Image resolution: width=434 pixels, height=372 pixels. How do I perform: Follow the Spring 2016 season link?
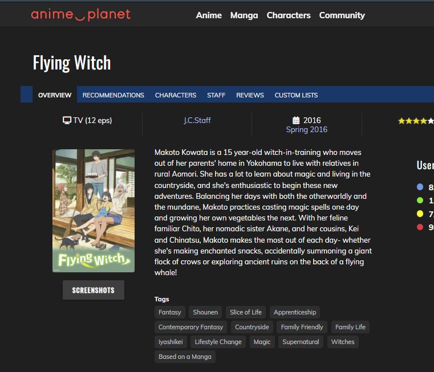[x=307, y=129]
